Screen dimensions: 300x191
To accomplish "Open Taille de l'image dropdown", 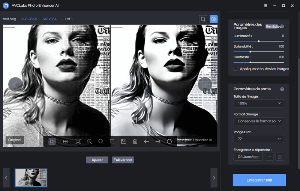I will 259,103.
